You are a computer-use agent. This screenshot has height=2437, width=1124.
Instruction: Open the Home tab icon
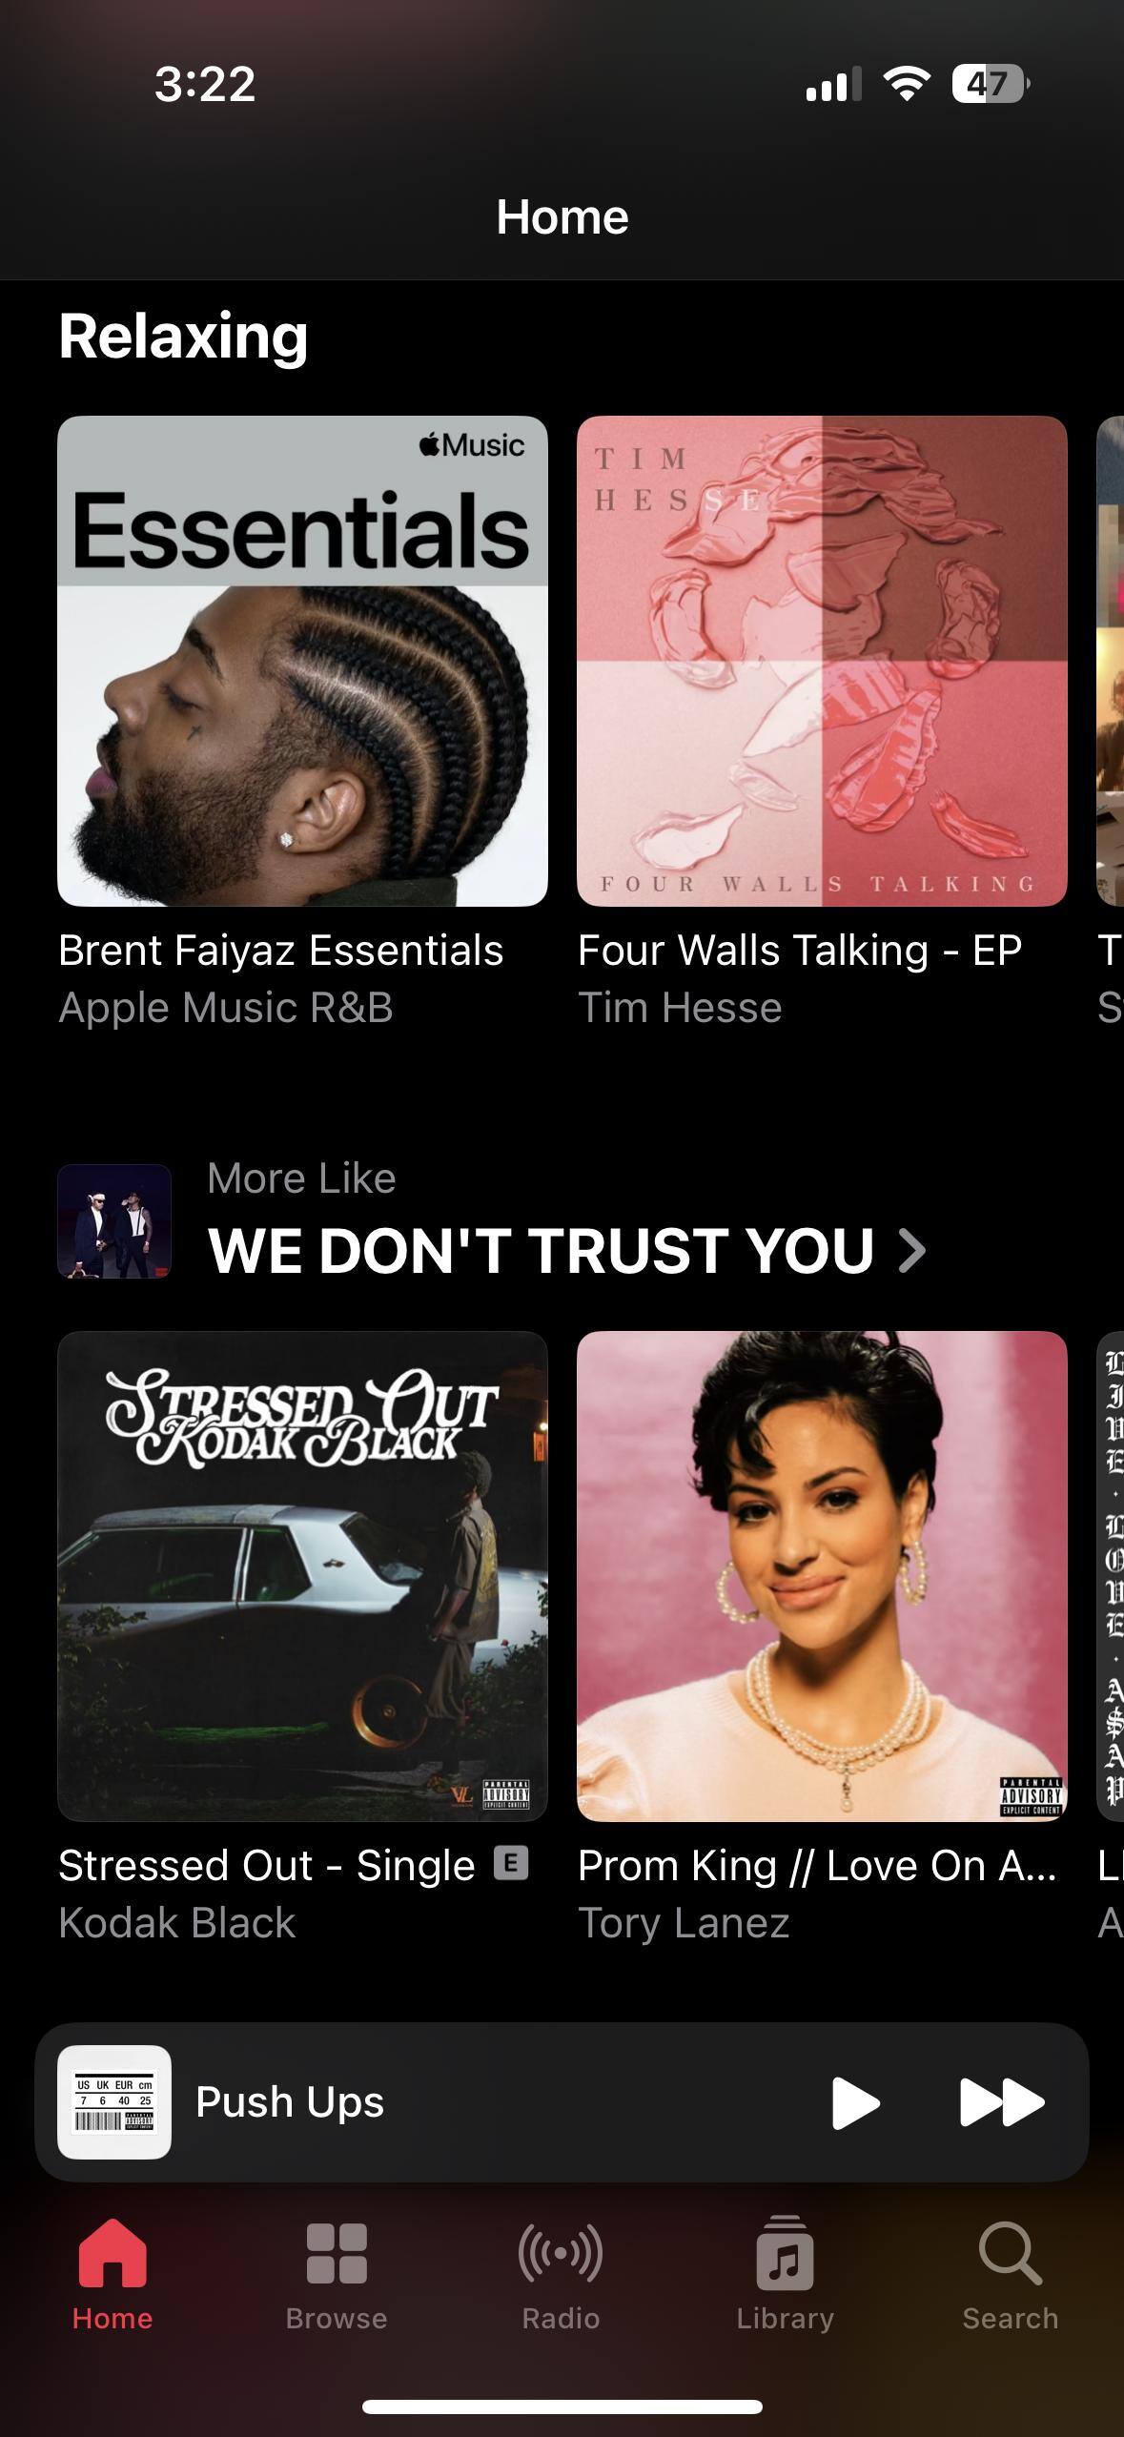pyautogui.click(x=112, y=2253)
